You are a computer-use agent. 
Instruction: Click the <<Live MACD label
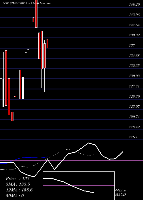tap(120, 193)
